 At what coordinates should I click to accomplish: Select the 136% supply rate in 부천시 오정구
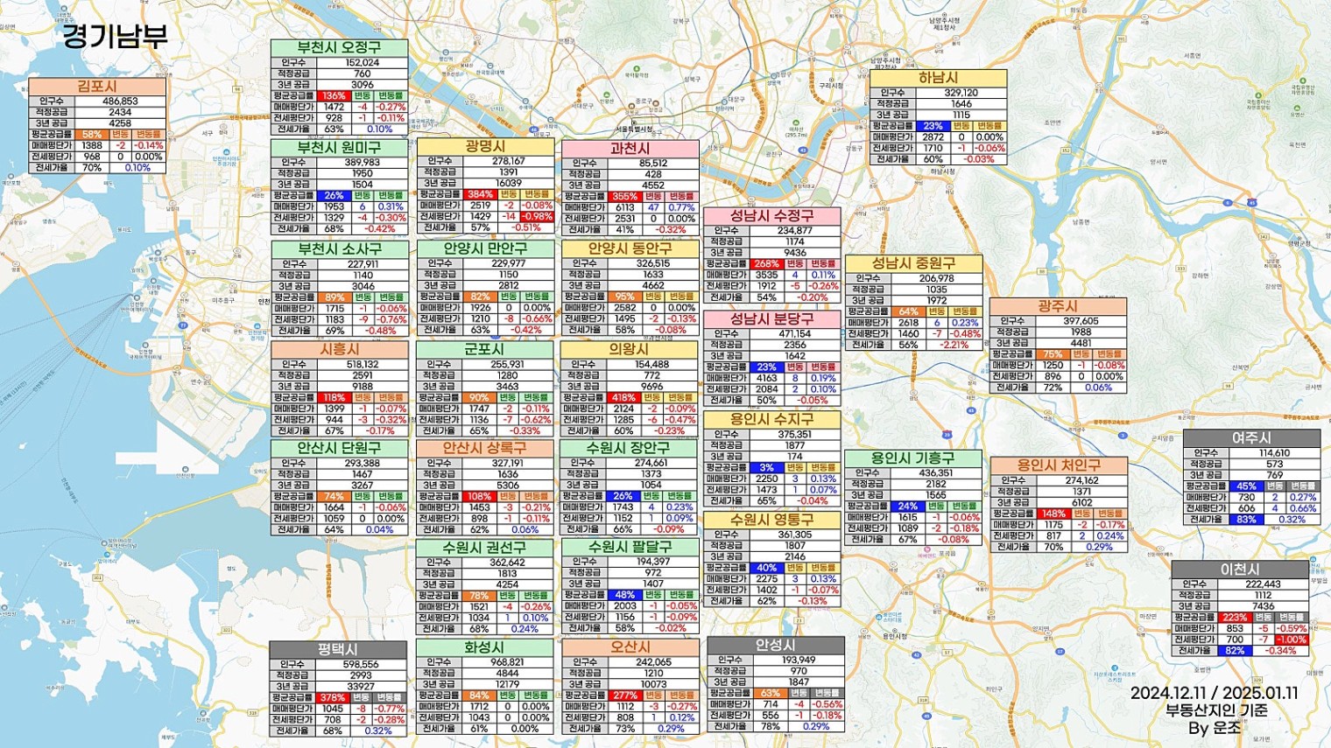[334, 96]
